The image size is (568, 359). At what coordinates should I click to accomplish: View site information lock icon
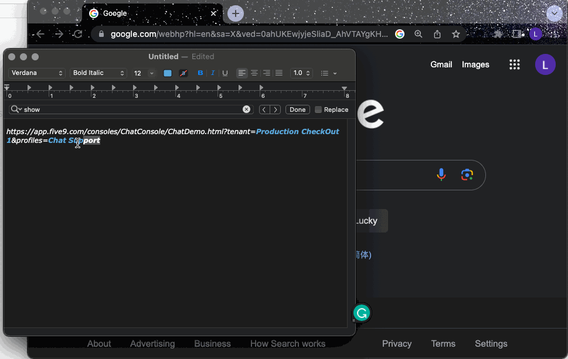click(101, 34)
